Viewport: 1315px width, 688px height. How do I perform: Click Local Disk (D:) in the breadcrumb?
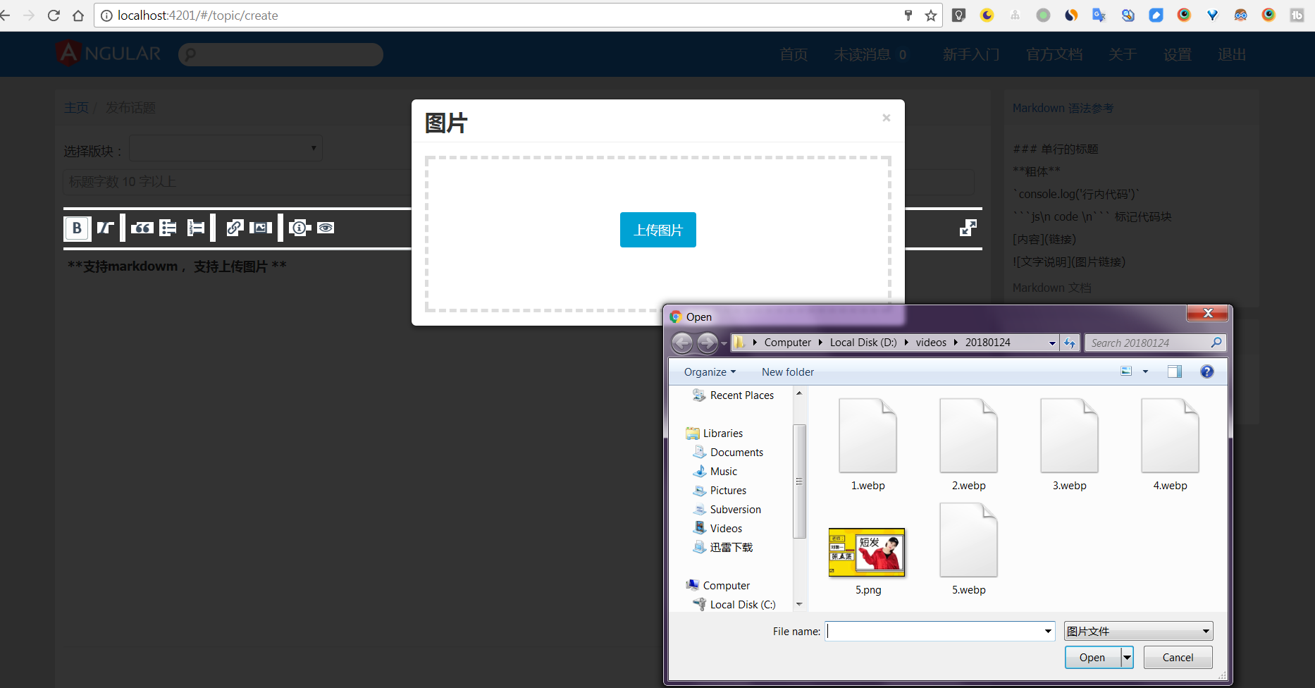point(863,343)
